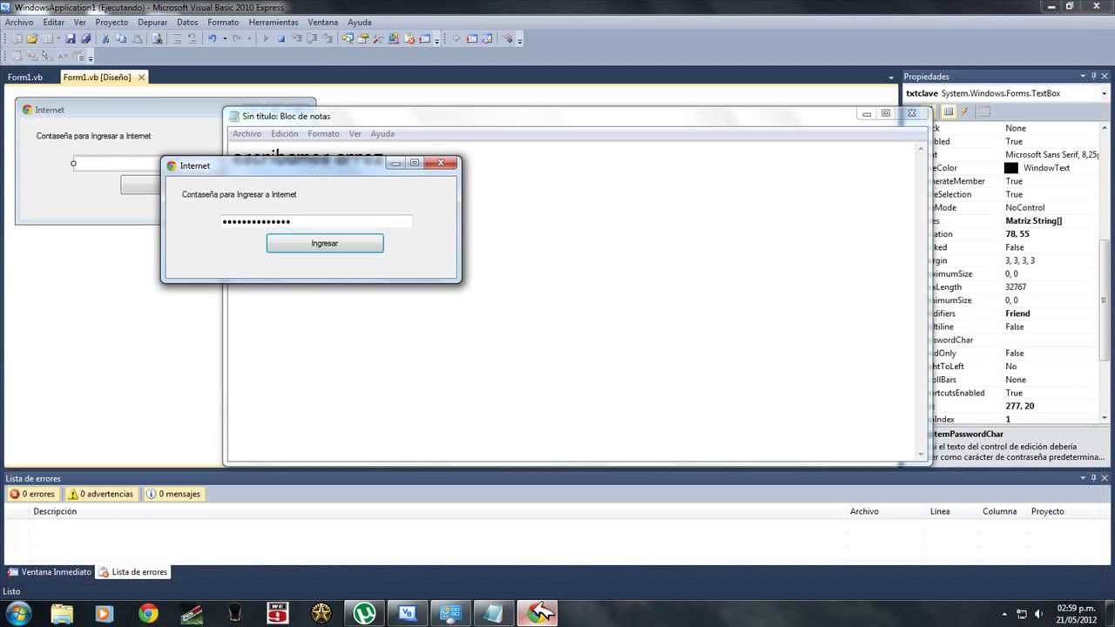
Task: Open the Ayuda menu in Notepad
Action: (x=382, y=133)
